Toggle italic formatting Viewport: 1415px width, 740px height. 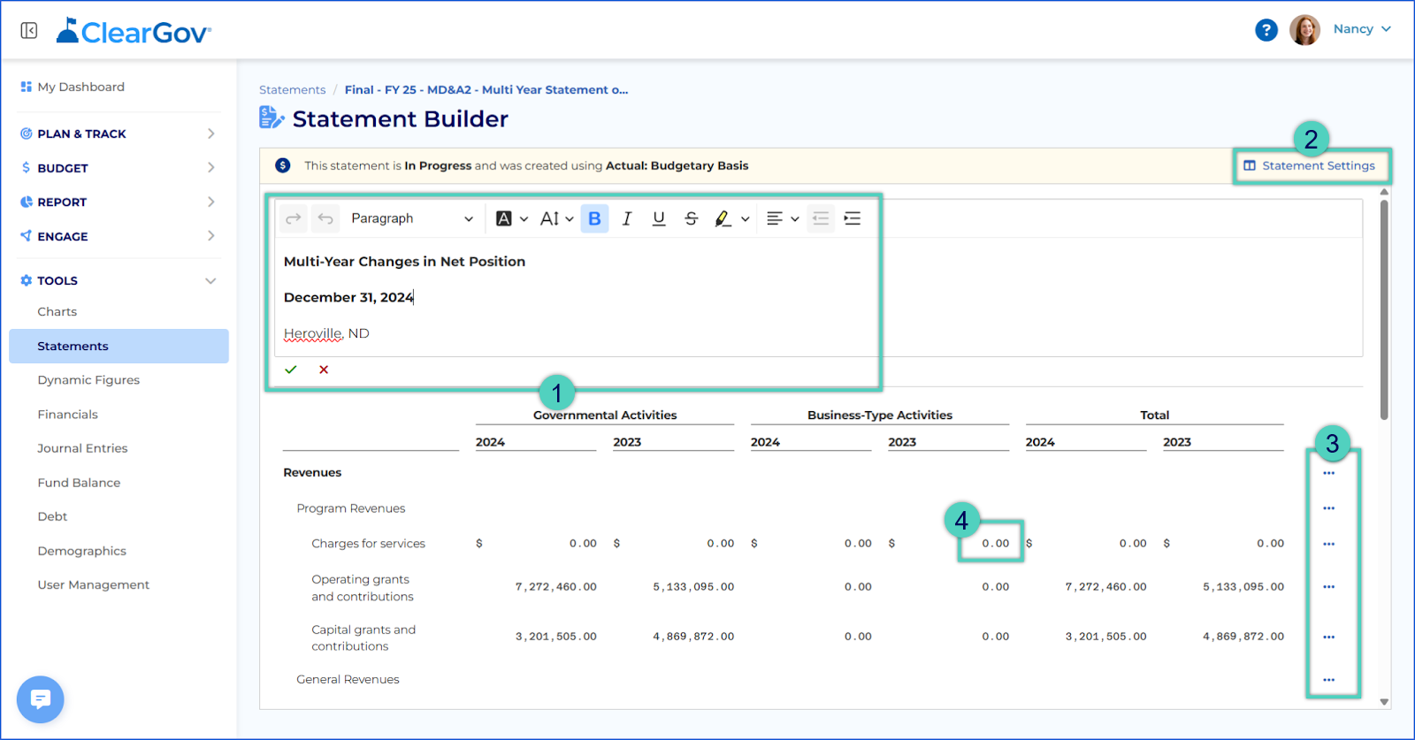[x=627, y=218]
